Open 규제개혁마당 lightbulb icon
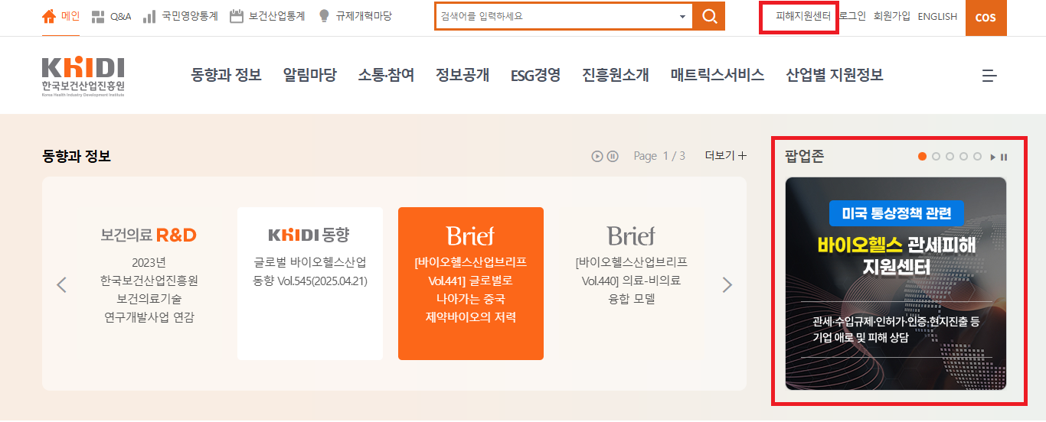This screenshot has height=422, width=1046. [x=324, y=16]
